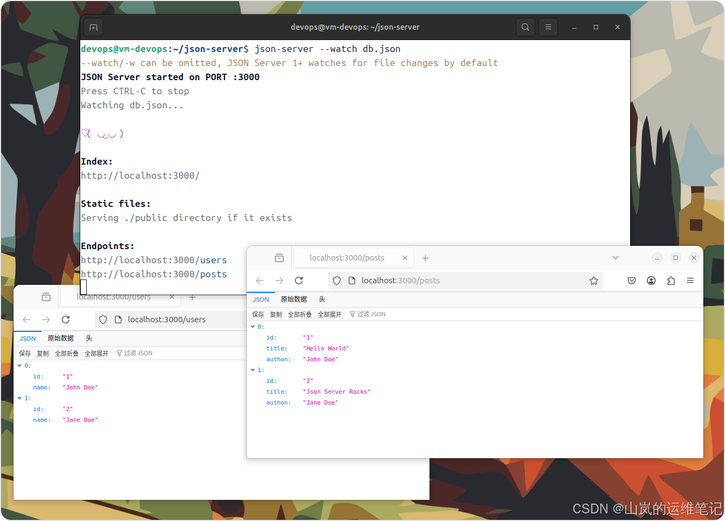Go back in posts browser window
725x521 pixels.
click(260, 281)
